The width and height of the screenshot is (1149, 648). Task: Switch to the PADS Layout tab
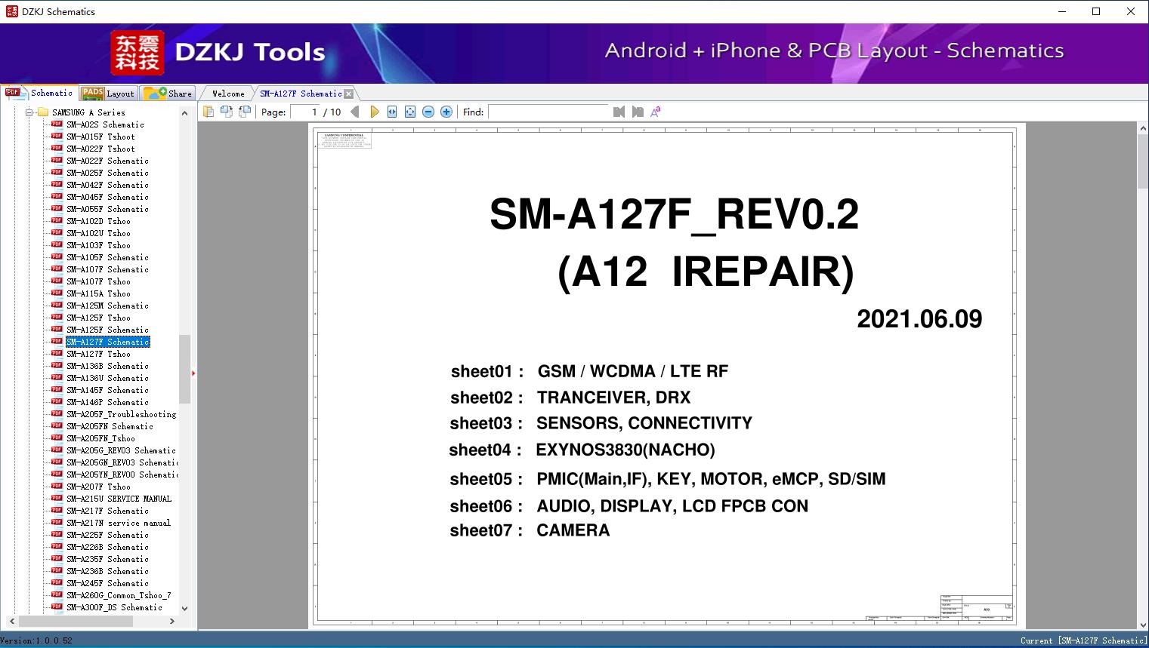[x=107, y=94]
